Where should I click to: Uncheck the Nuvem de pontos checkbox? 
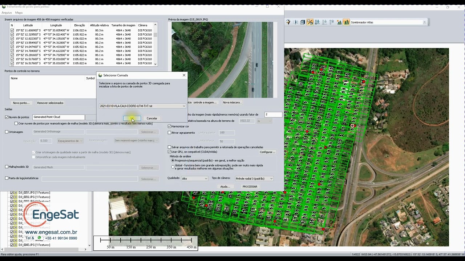pos(7,117)
